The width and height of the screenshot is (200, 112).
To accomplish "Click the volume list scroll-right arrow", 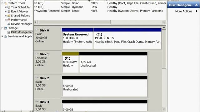I will (164, 22).
